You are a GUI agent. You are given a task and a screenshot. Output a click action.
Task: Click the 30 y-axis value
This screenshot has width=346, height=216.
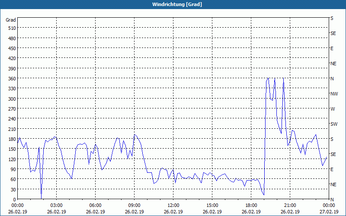point(13,190)
